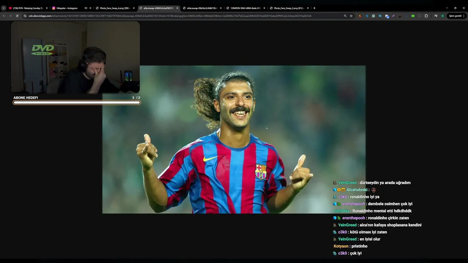The height and width of the screenshot is (263, 468).
Task: Open the Extensions puzzle-piece menu
Action: click(x=426, y=16)
